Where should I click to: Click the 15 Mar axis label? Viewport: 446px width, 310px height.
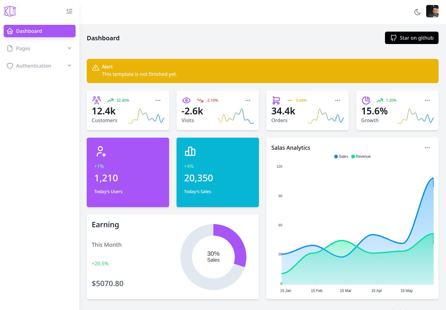tap(346, 291)
